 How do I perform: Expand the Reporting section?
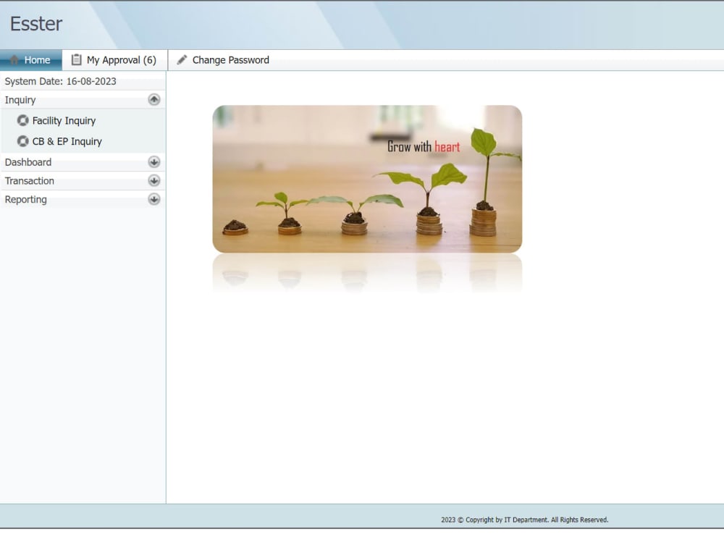coord(153,199)
